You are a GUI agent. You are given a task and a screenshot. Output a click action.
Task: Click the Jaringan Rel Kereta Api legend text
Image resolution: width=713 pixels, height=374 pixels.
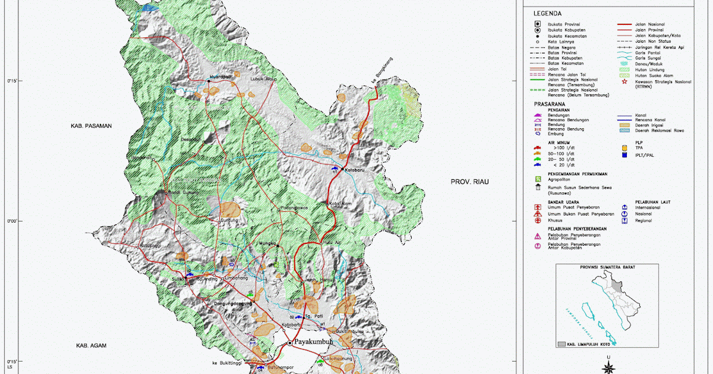(x=660, y=47)
